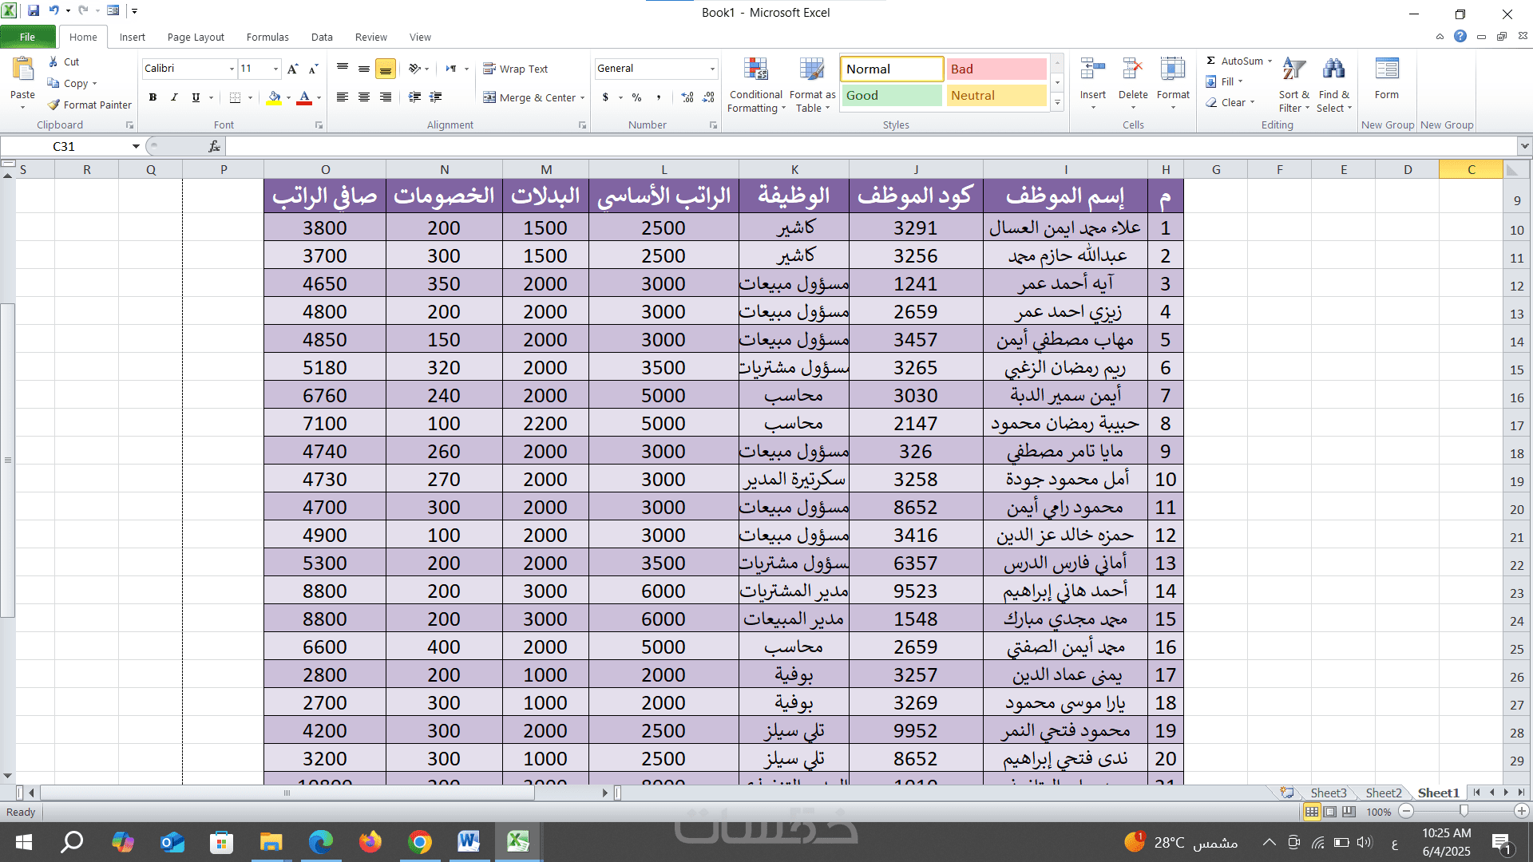Click the Sort & Filter icon

coord(1293,70)
